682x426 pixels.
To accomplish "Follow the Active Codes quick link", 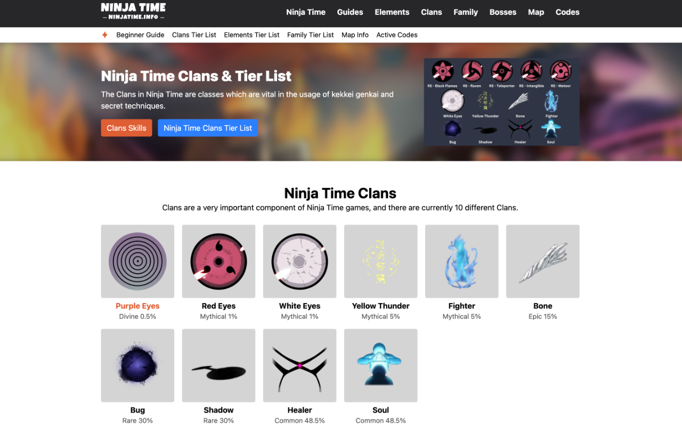I will (397, 35).
